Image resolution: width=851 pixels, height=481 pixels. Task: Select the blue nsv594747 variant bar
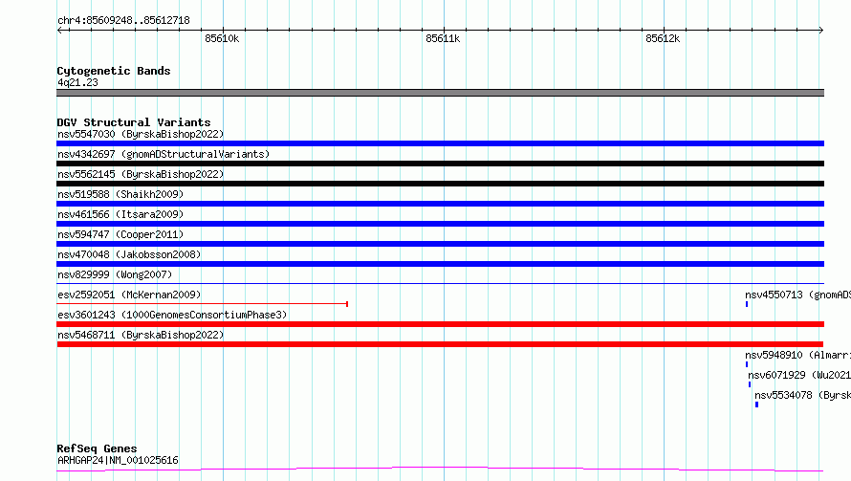click(x=440, y=244)
